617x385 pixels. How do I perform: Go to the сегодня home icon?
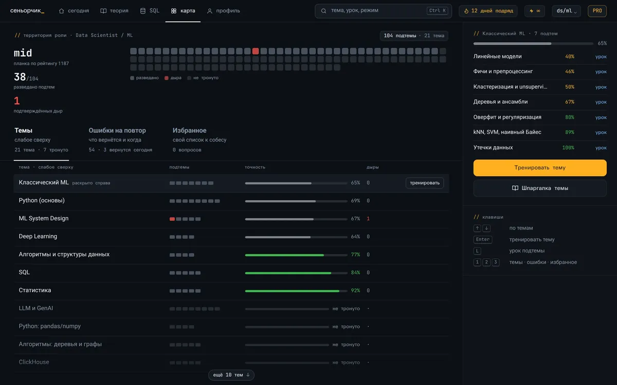[62, 11]
